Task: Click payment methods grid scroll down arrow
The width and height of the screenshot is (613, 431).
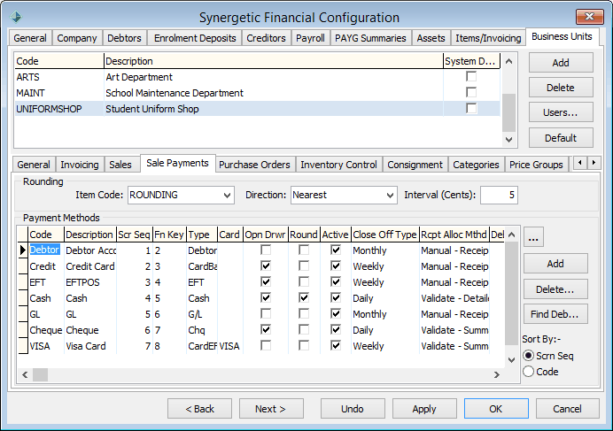Action: point(511,360)
